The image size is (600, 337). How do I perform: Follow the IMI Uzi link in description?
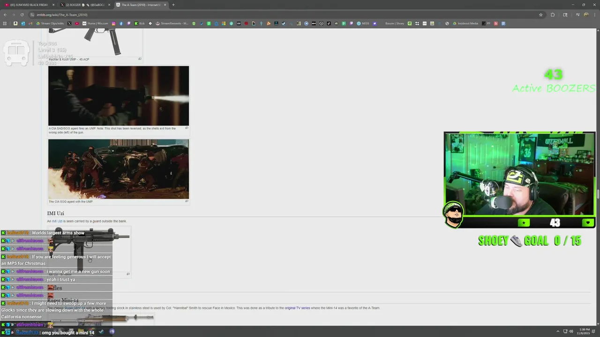point(57,221)
